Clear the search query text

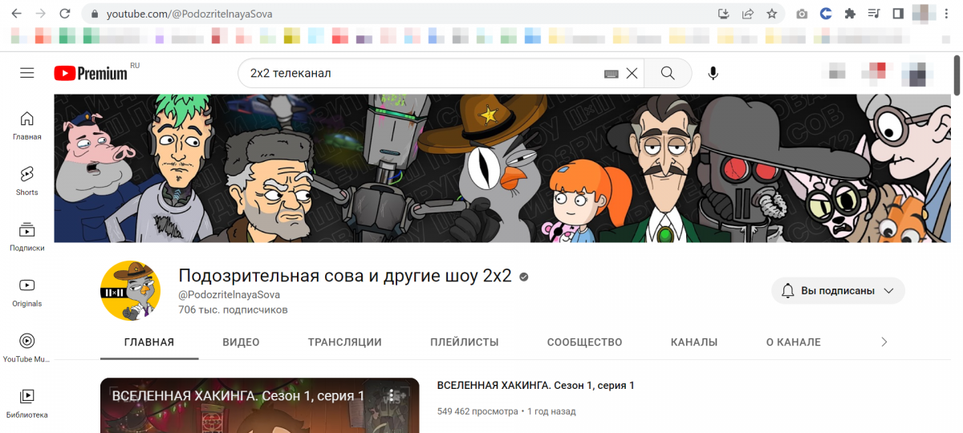[x=632, y=74]
